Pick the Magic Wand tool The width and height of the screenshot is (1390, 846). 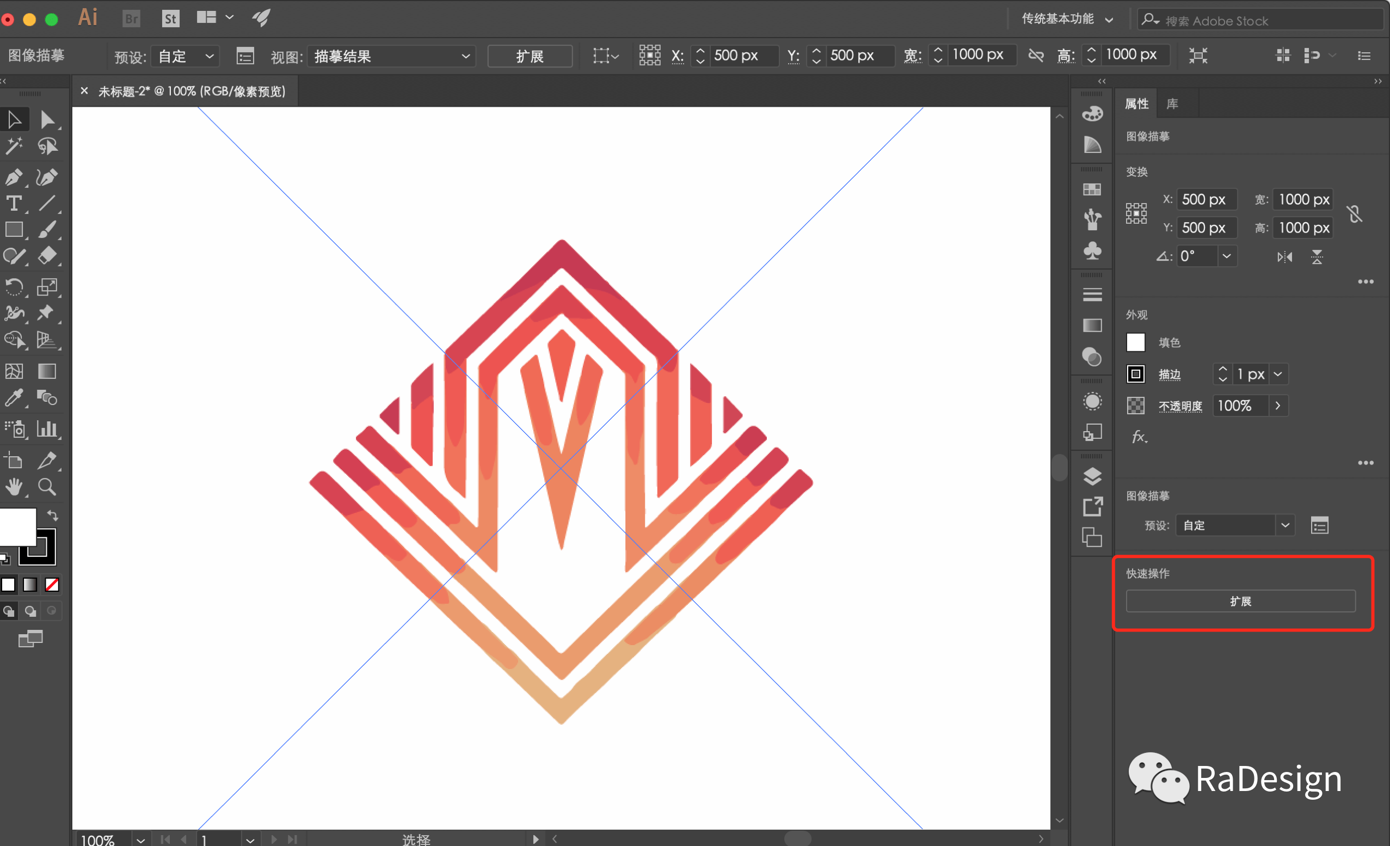[x=14, y=146]
